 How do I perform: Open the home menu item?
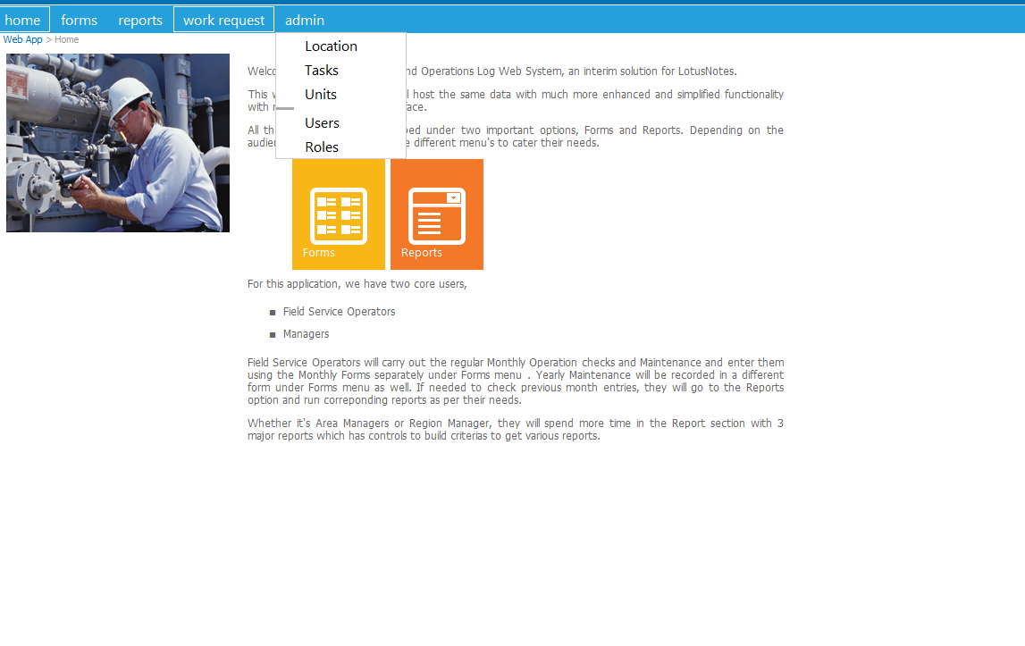(23, 20)
